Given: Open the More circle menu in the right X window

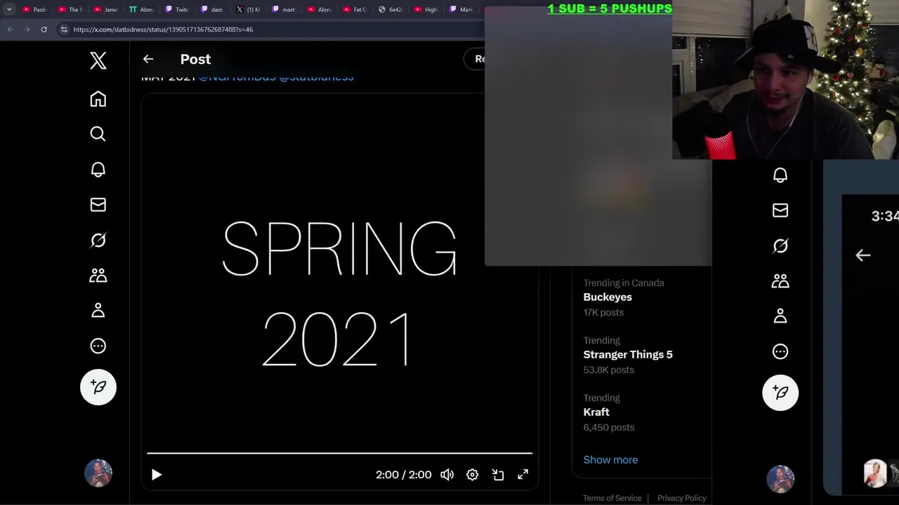Looking at the screenshot, I should point(780,351).
